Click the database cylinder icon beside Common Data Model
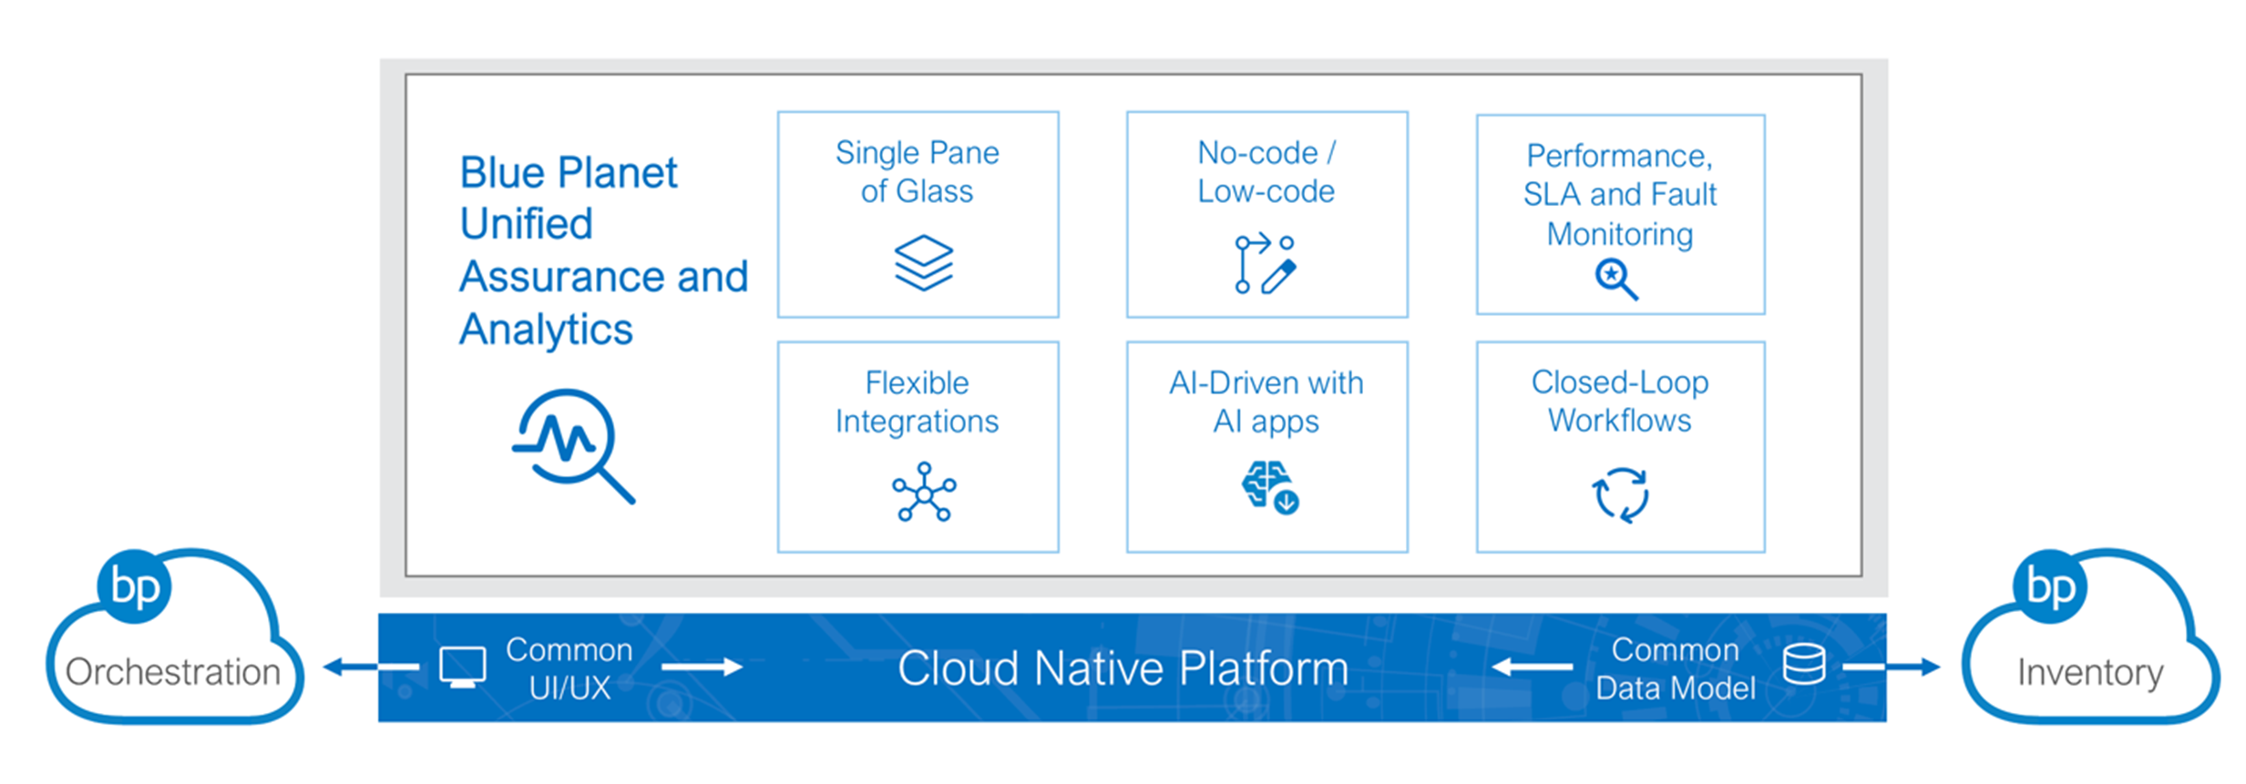The image size is (2246, 784). pyautogui.click(x=1803, y=664)
